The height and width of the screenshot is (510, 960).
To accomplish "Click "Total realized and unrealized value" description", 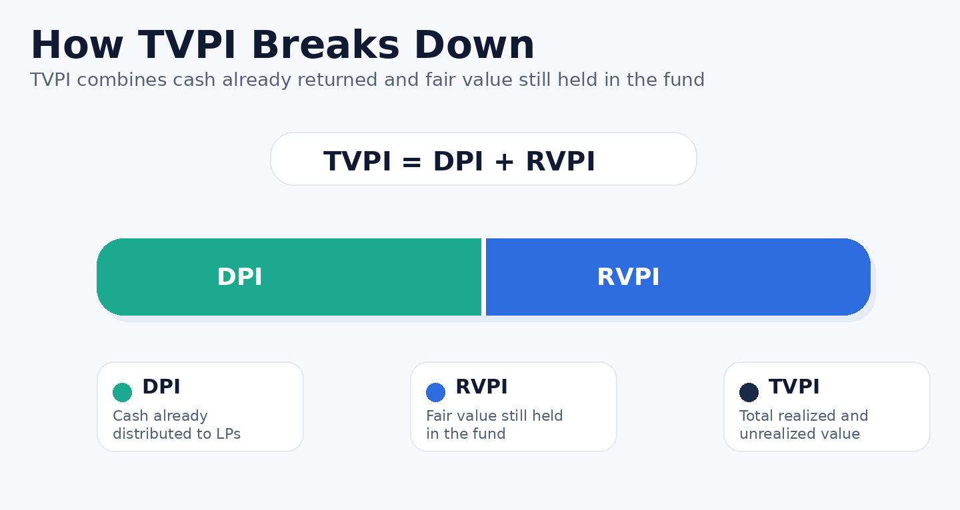I will pyautogui.click(x=803, y=425).
